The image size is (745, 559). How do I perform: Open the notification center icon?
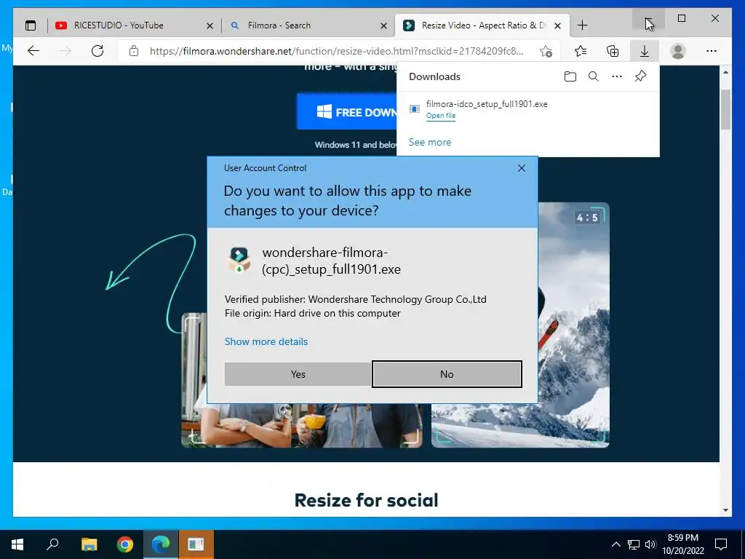click(x=721, y=544)
